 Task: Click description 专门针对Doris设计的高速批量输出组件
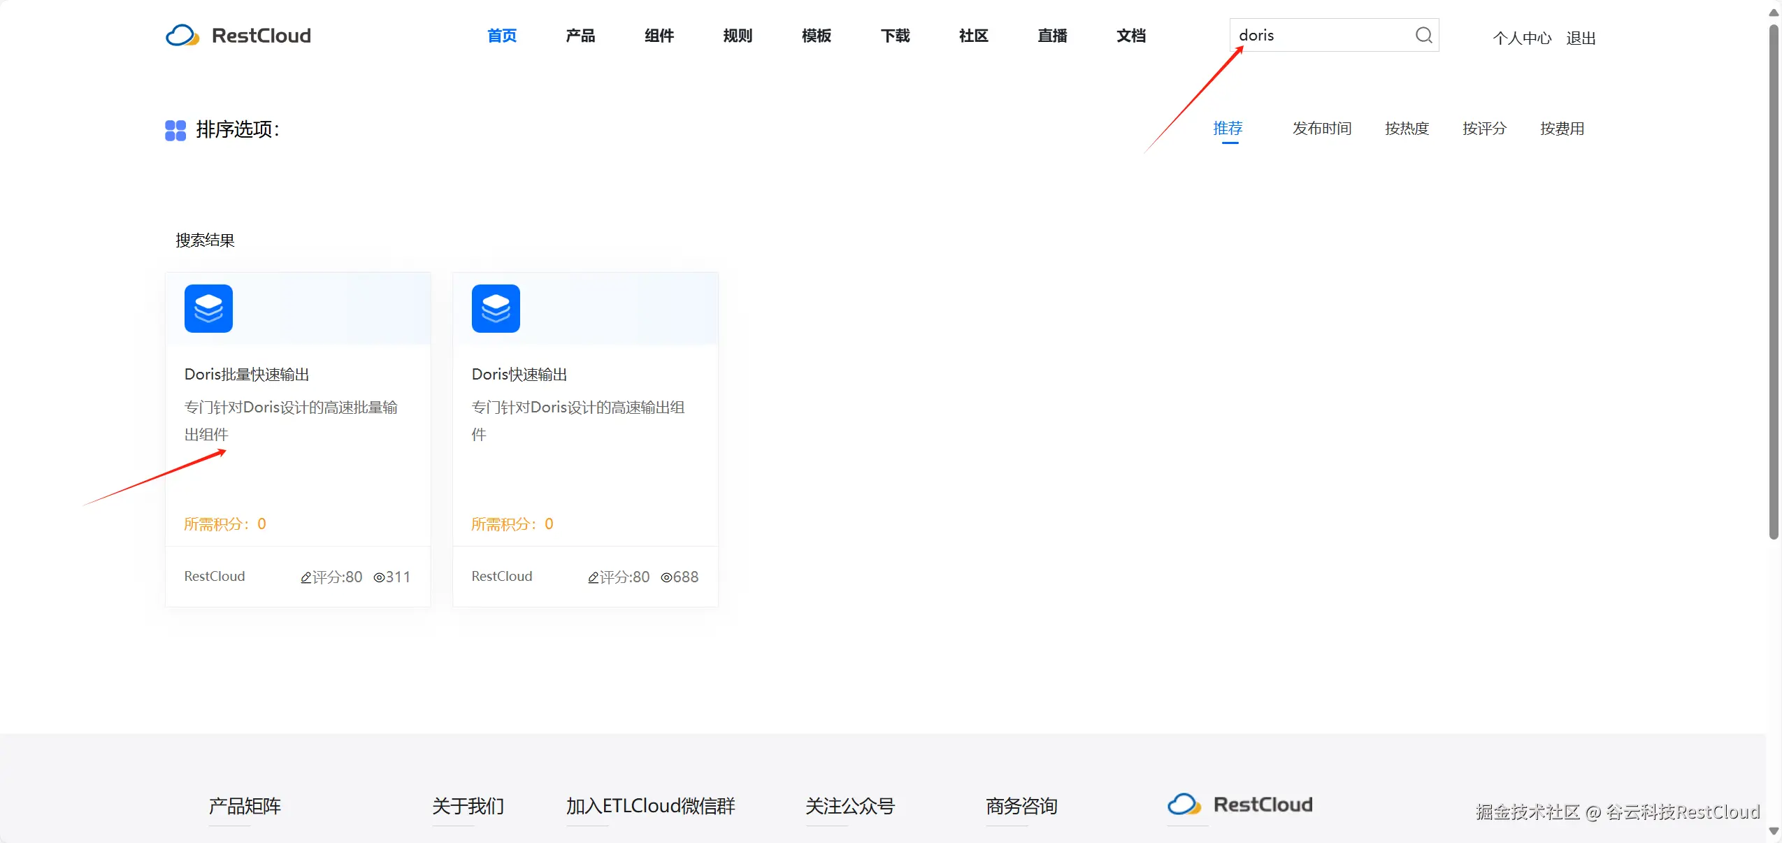(x=291, y=421)
